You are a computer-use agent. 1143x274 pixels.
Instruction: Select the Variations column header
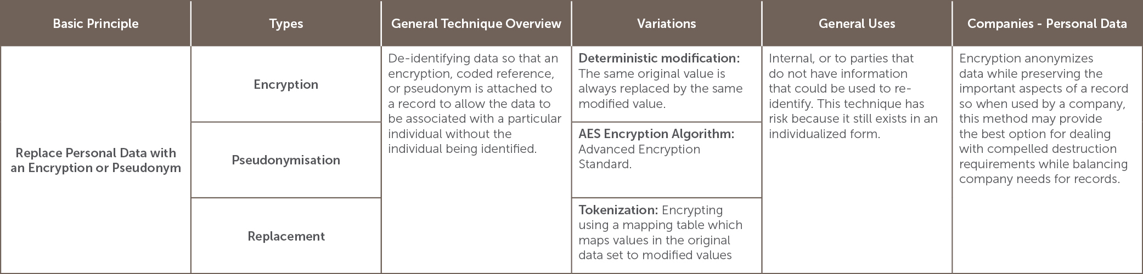click(667, 24)
